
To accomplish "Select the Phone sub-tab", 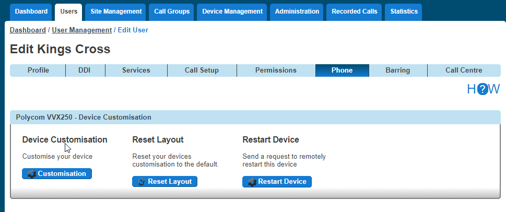I will pyautogui.click(x=342, y=70).
